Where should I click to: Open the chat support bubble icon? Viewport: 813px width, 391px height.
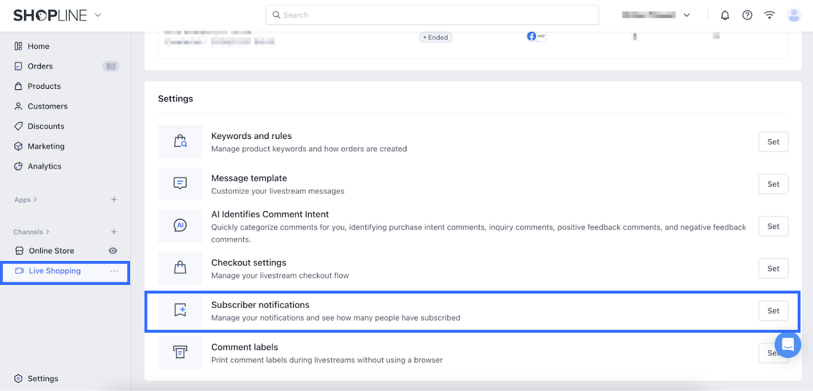[788, 345]
